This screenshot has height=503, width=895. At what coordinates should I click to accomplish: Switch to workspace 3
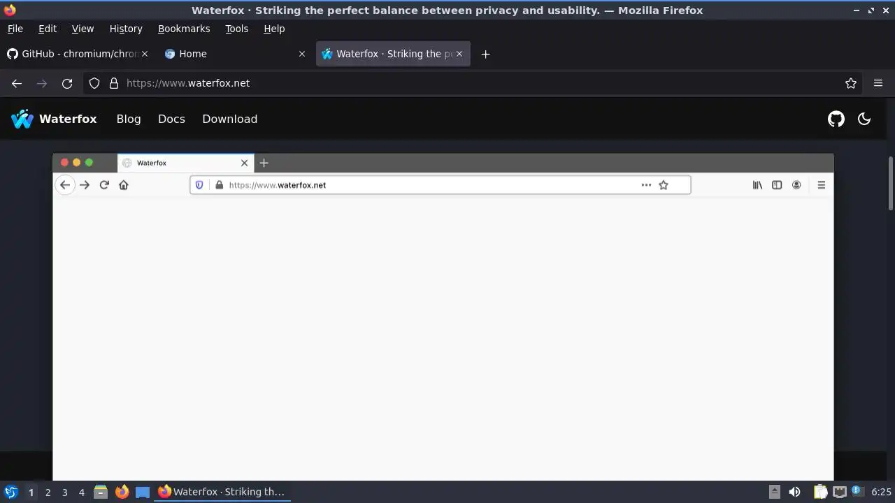click(64, 493)
